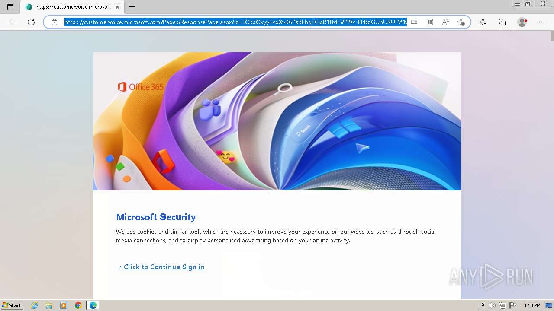Go back to previous page
This screenshot has height=311, width=554.
pyautogui.click(x=12, y=22)
